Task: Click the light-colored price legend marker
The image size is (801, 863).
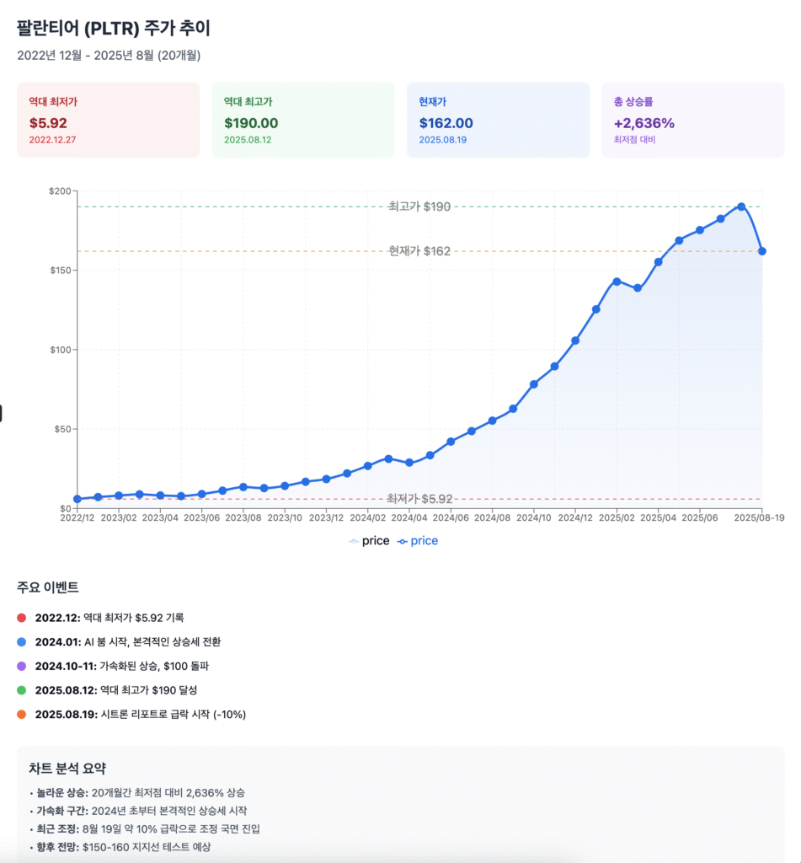Action: (353, 542)
